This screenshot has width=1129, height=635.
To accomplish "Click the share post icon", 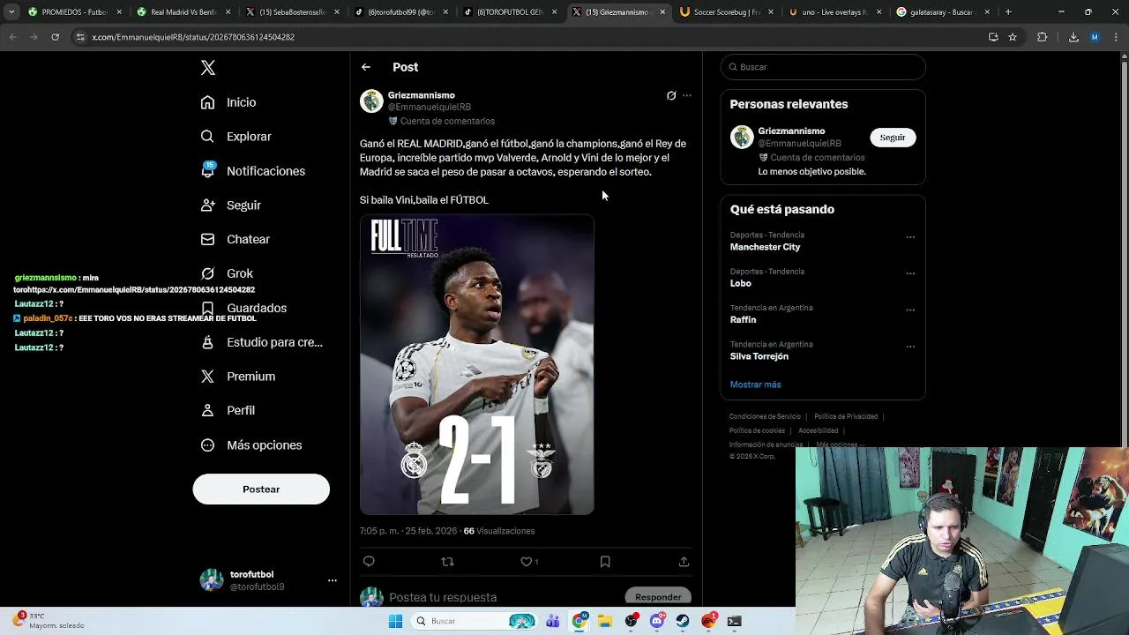I will coord(684,562).
